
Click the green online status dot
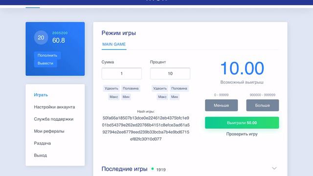(153, 169)
